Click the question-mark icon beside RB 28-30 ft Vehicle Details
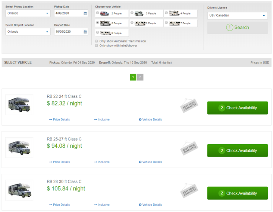 pos(140,205)
